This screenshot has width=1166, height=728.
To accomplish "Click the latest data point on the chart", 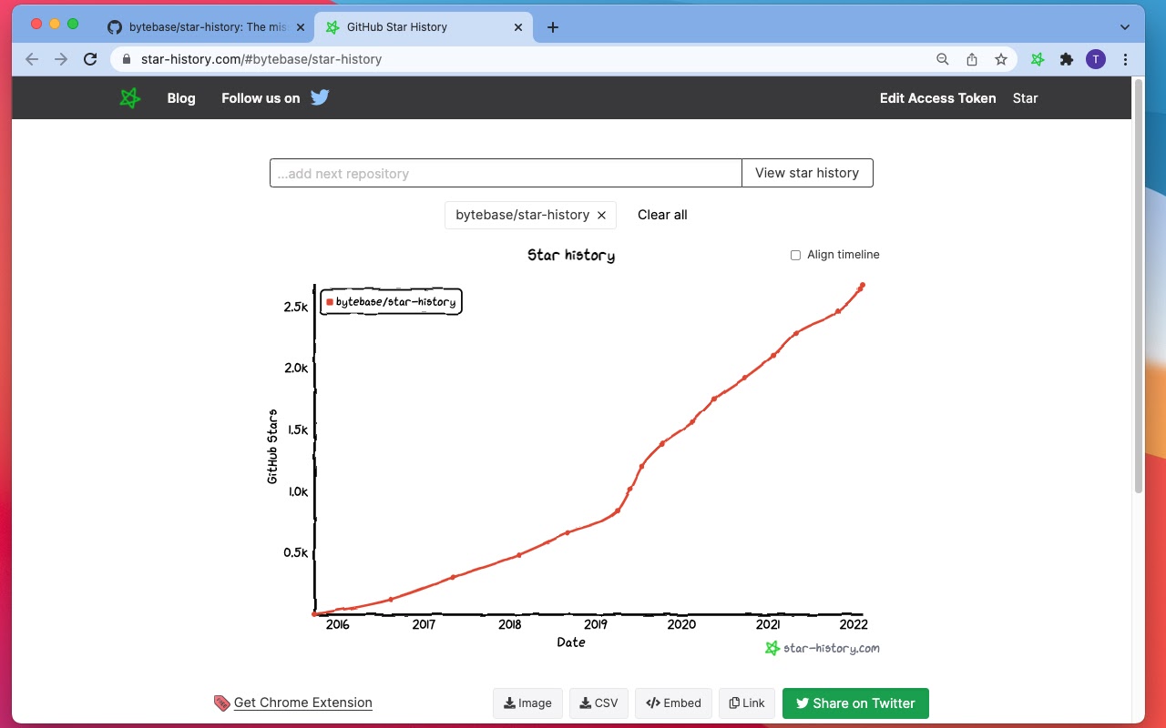I will 862,285.
